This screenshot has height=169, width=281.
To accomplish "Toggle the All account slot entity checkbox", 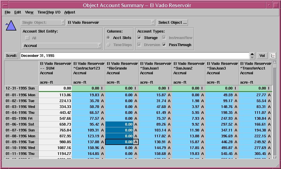I will (x=27, y=38).
